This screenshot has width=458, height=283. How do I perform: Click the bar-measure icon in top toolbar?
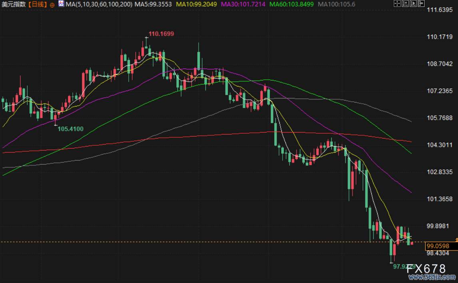[x=404, y=4]
